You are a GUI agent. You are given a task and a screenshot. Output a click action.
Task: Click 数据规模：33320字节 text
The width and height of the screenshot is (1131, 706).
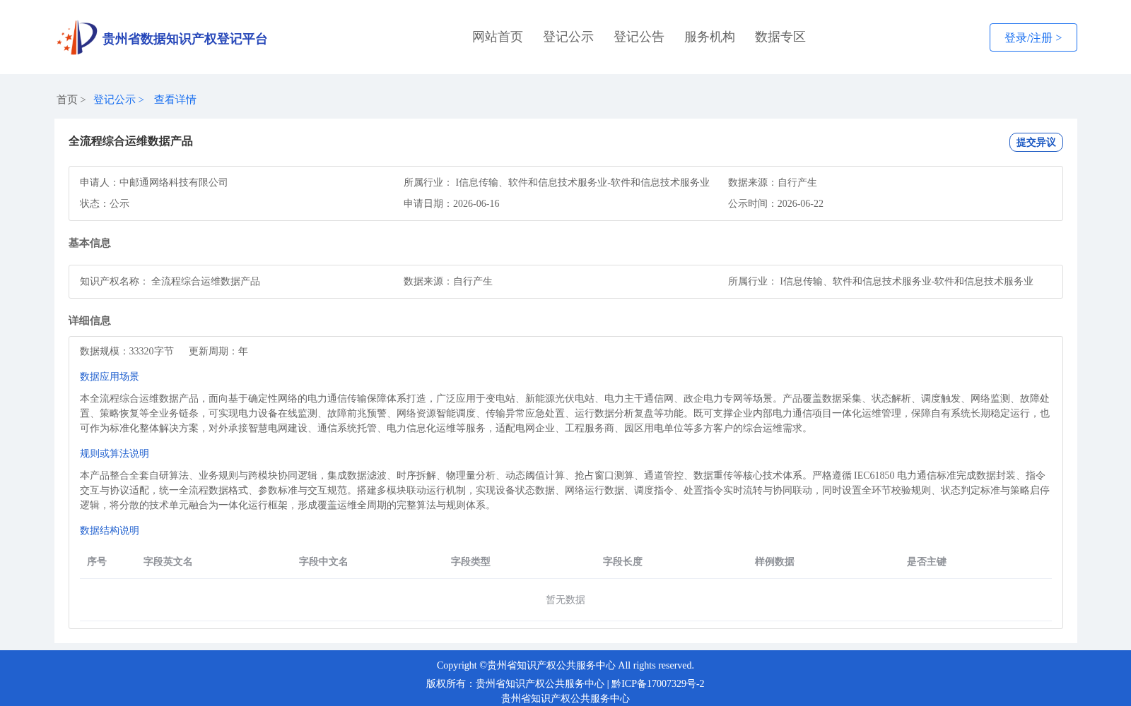pyautogui.click(x=127, y=351)
